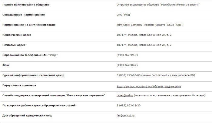Click the address value in the Почтовый адрес row
The width and height of the screenshot is (212, 123).
point(144,45)
